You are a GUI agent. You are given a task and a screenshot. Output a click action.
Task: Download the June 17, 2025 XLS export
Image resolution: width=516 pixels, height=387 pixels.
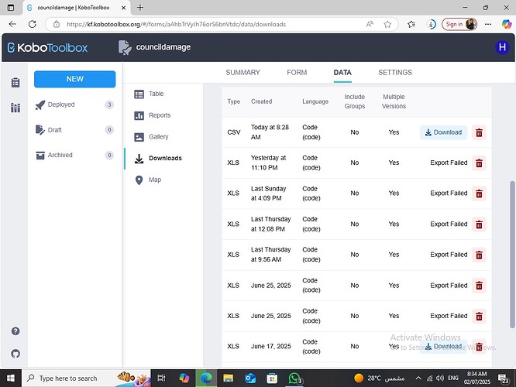443,347
